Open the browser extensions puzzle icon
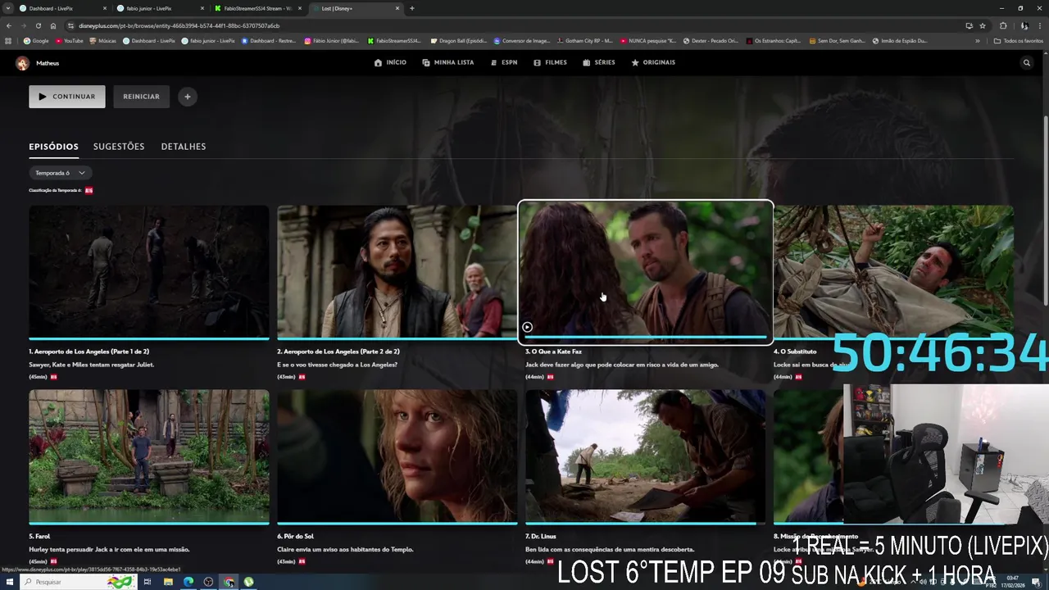Image resolution: width=1049 pixels, height=590 pixels. tap(1003, 25)
